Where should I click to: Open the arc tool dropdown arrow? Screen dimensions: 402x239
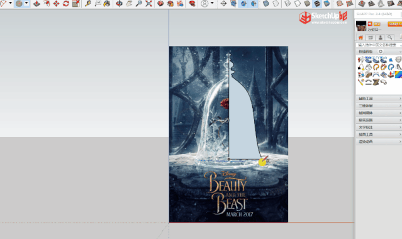click(11, 3)
